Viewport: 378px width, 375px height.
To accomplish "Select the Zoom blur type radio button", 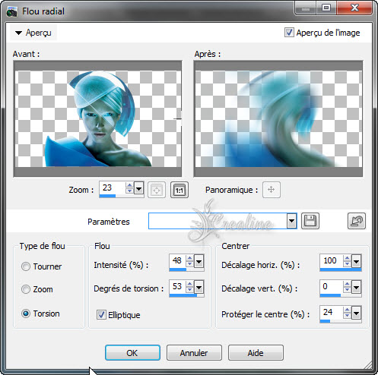I will pos(26,289).
